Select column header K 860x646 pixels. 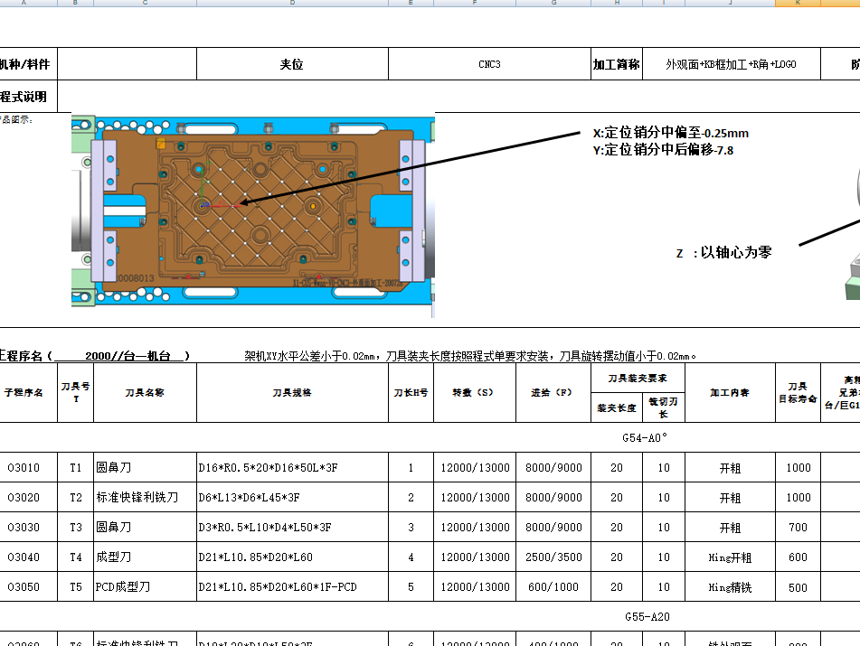tap(796, 4)
